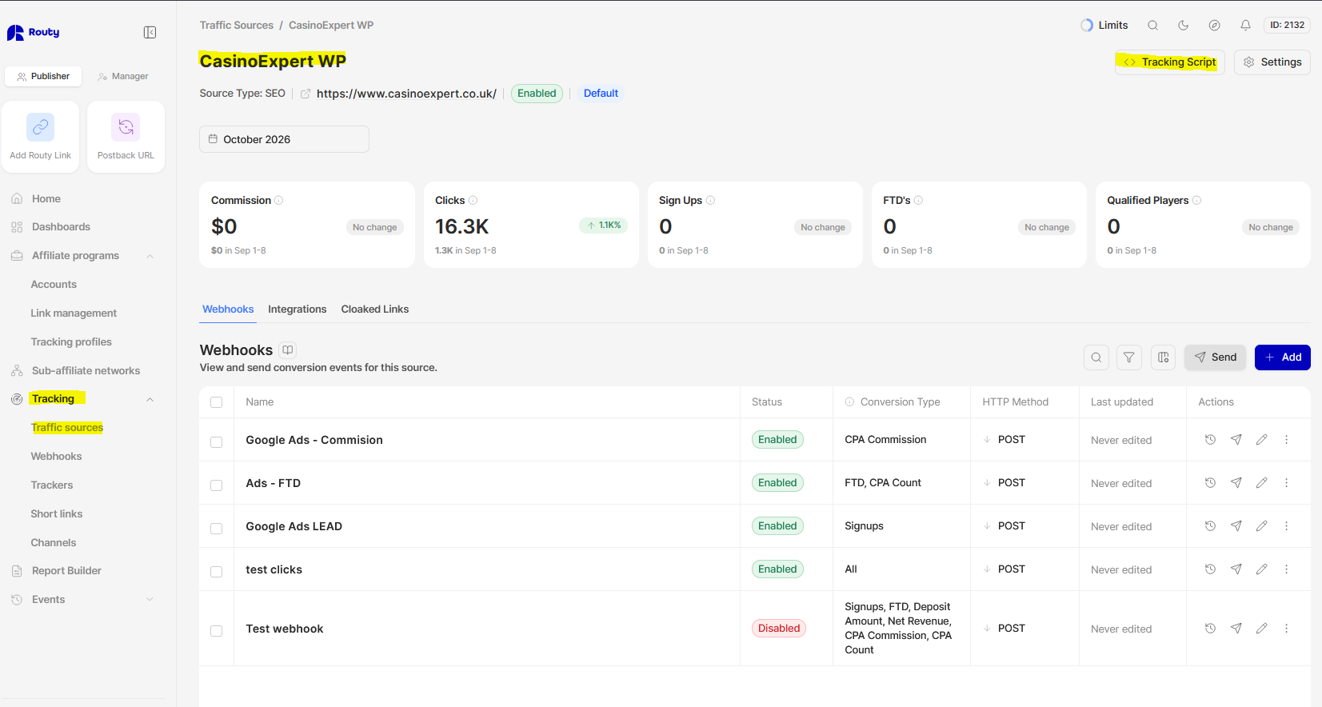The height and width of the screenshot is (707, 1322).
Task: Switch to the Integrations tab
Action: [297, 310]
